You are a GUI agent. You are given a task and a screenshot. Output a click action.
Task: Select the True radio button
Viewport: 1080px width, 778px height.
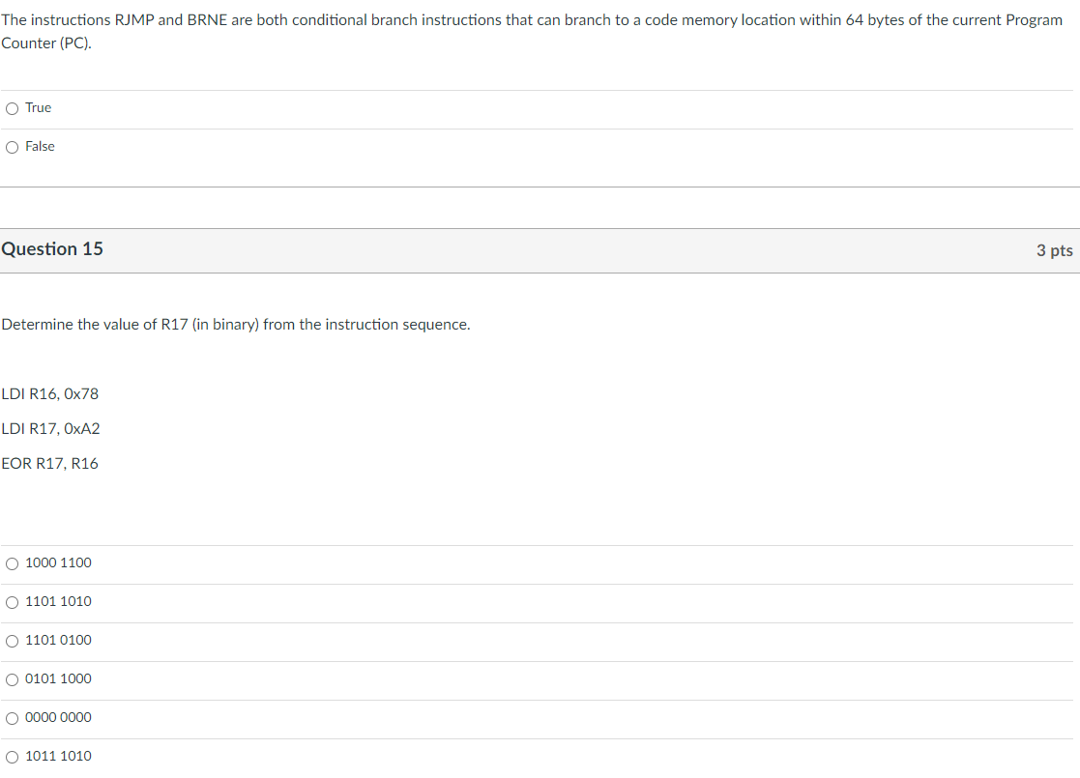tap(11, 108)
